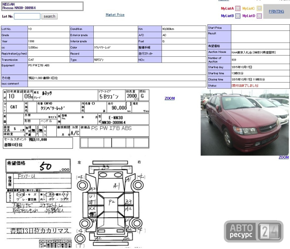The height and width of the screenshot is (249, 290).
Task: Check the MyListB checkbox
Action: [238, 16]
